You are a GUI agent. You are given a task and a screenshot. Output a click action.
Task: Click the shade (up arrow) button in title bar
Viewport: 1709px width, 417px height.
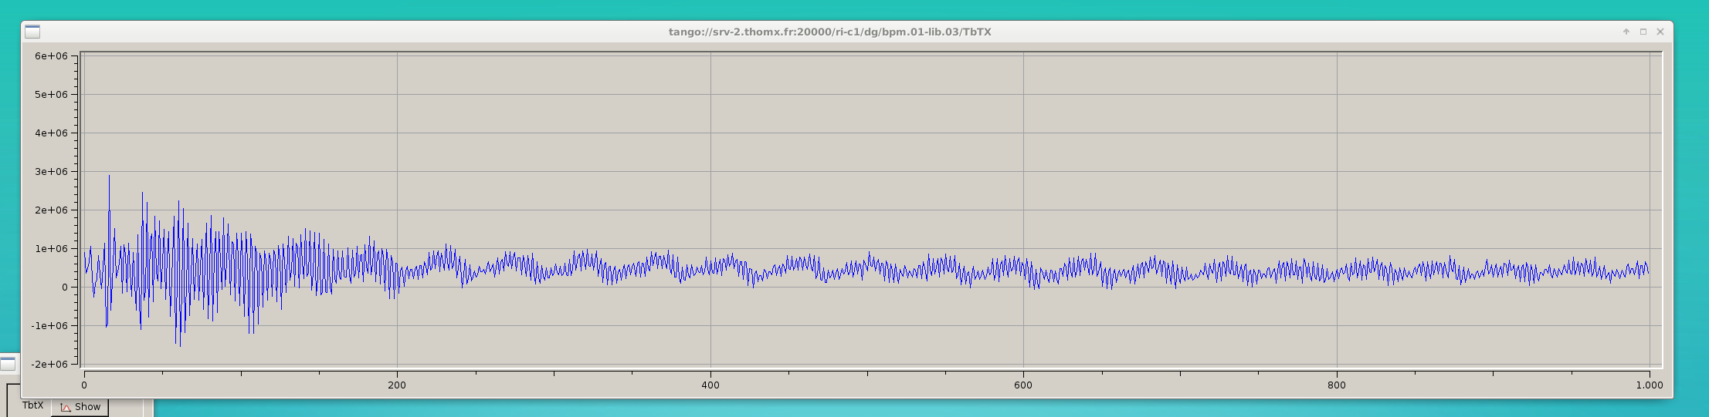click(1626, 32)
